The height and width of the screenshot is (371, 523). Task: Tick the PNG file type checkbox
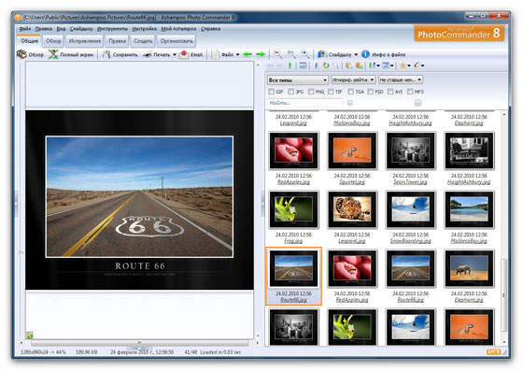(311, 92)
